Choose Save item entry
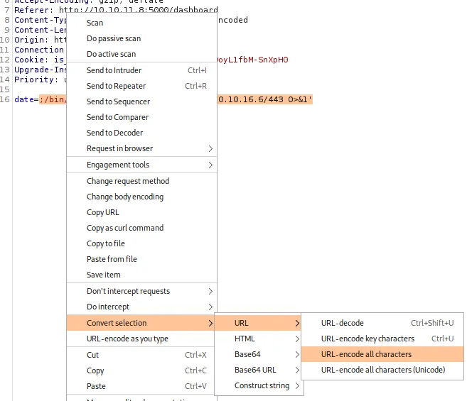 tap(141, 275)
